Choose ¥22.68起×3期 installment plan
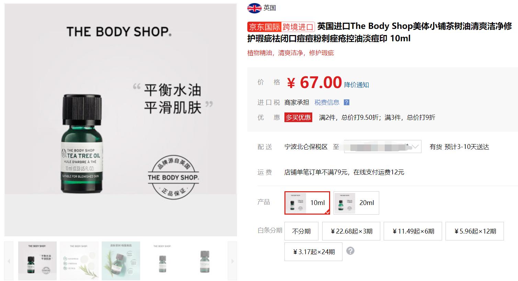Viewport: 518px width, 281px height. coord(351,231)
